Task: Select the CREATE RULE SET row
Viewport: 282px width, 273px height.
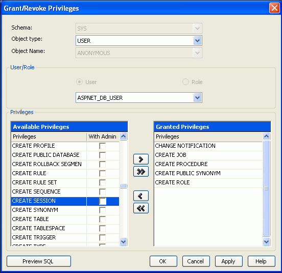Action: coord(49,182)
